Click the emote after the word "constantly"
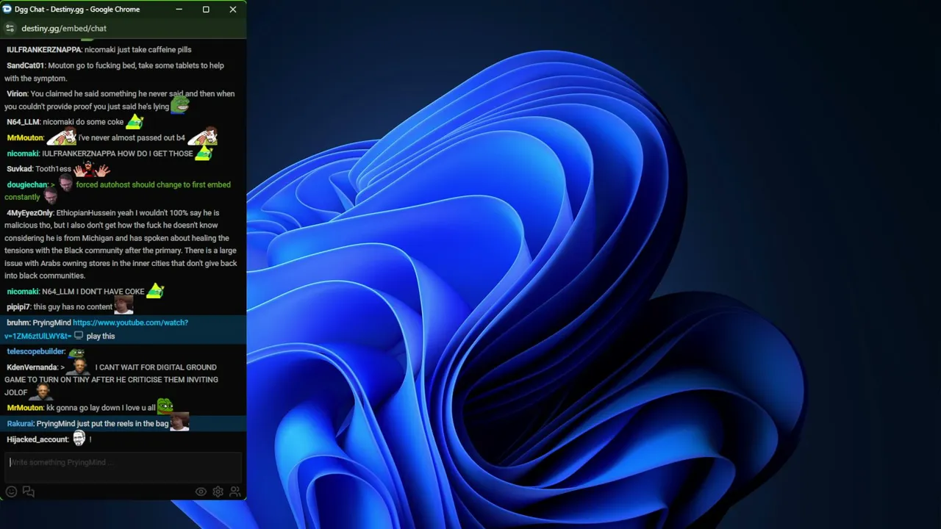The width and height of the screenshot is (941, 529). tap(50, 197)
